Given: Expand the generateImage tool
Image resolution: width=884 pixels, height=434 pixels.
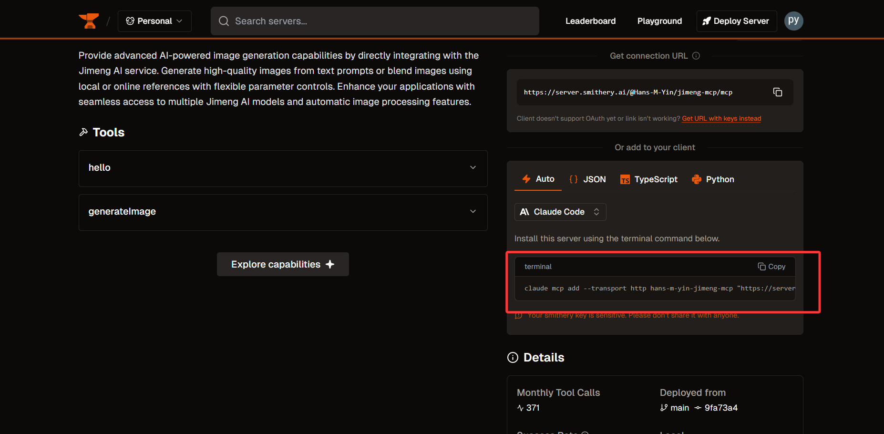Looking at the screenshot, I should click(283, 212).
